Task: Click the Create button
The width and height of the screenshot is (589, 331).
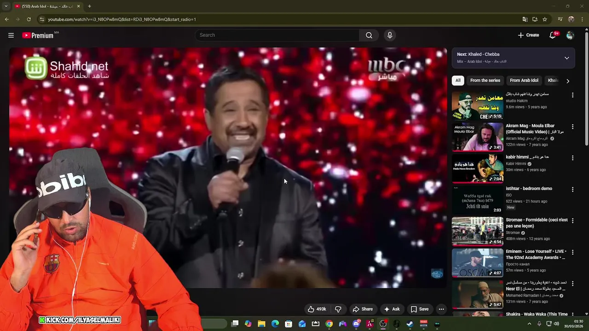Action: (x=528, y=35)
